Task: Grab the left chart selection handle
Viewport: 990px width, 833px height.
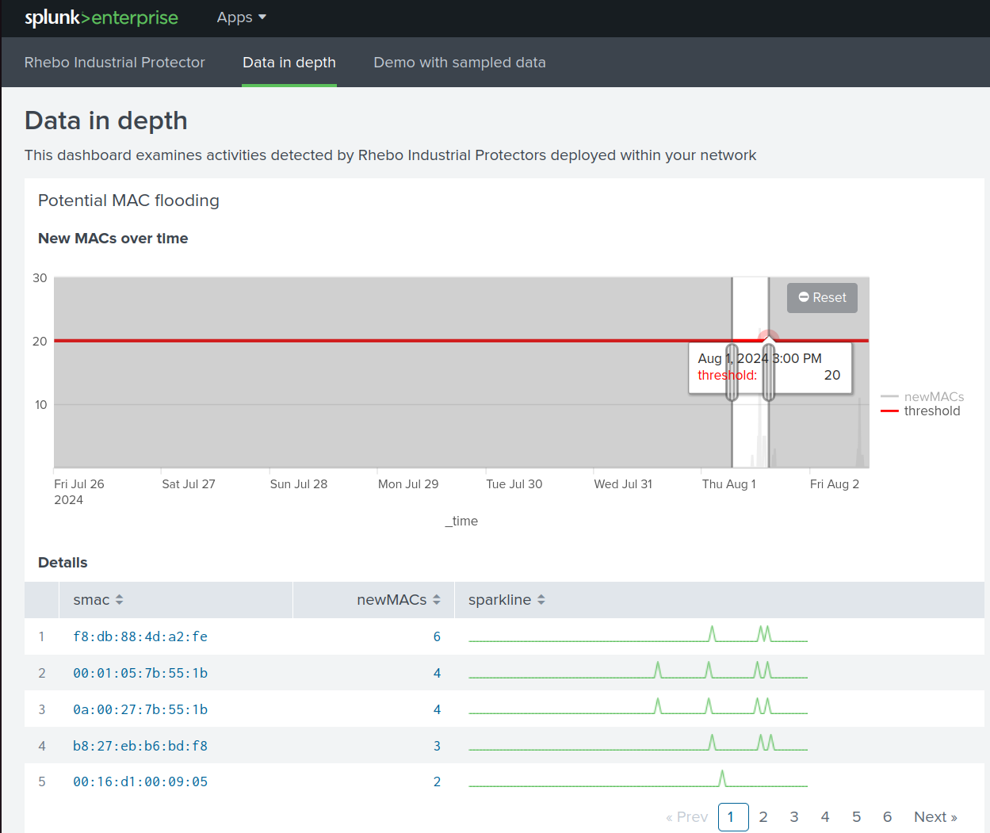Action: click(732, 373)
